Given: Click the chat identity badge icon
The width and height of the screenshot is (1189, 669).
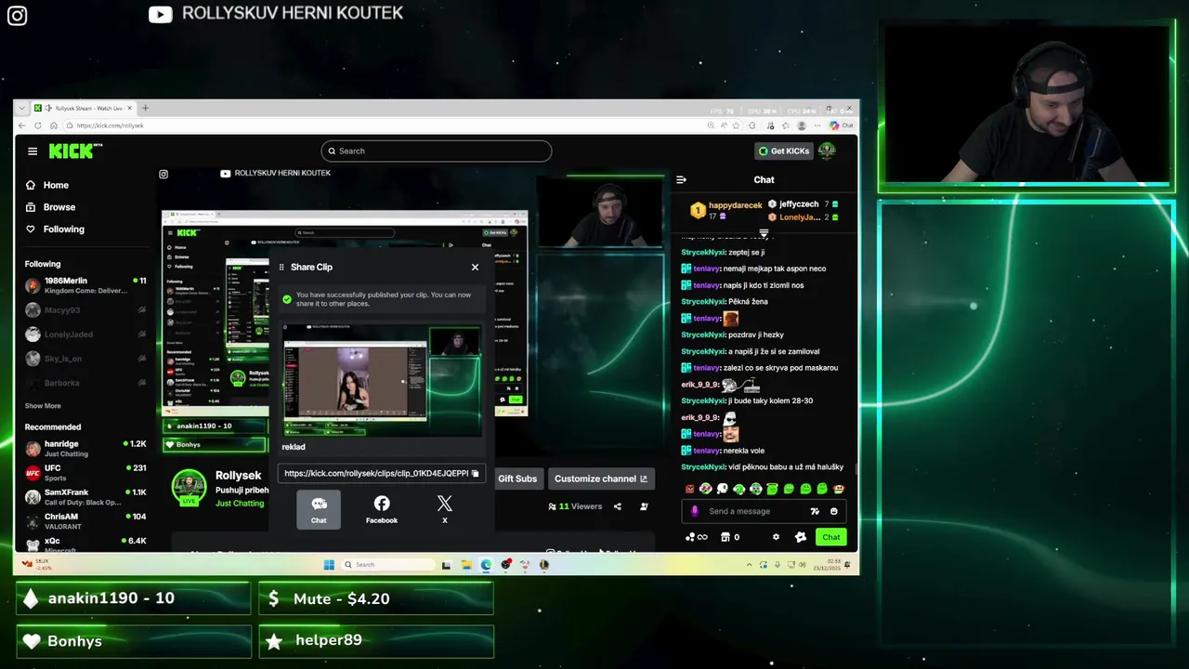Looking at the screenshot, I should point(801,537).
